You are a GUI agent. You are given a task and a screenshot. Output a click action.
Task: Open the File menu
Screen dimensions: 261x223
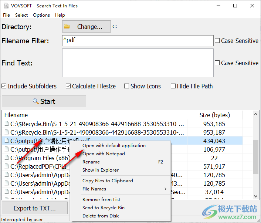(6, 15)
